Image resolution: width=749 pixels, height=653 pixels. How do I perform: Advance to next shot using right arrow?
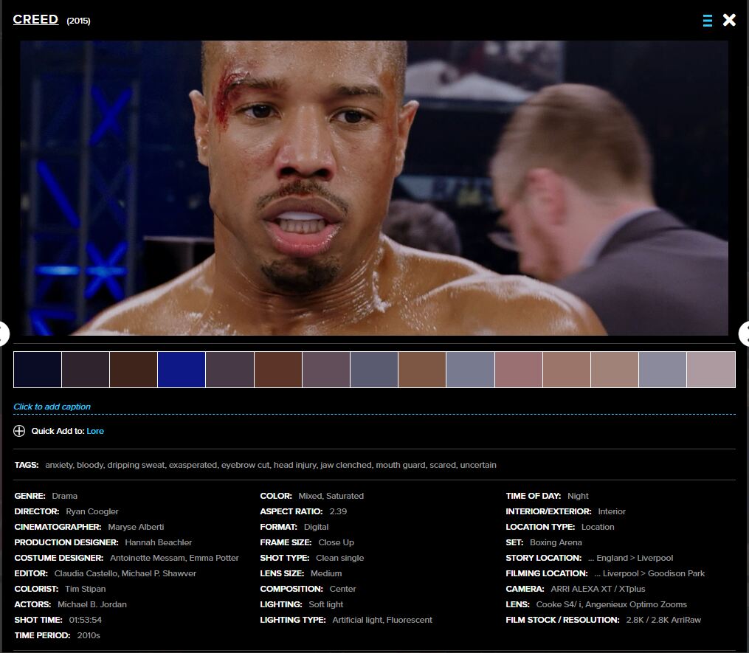[x=744, y=334]
